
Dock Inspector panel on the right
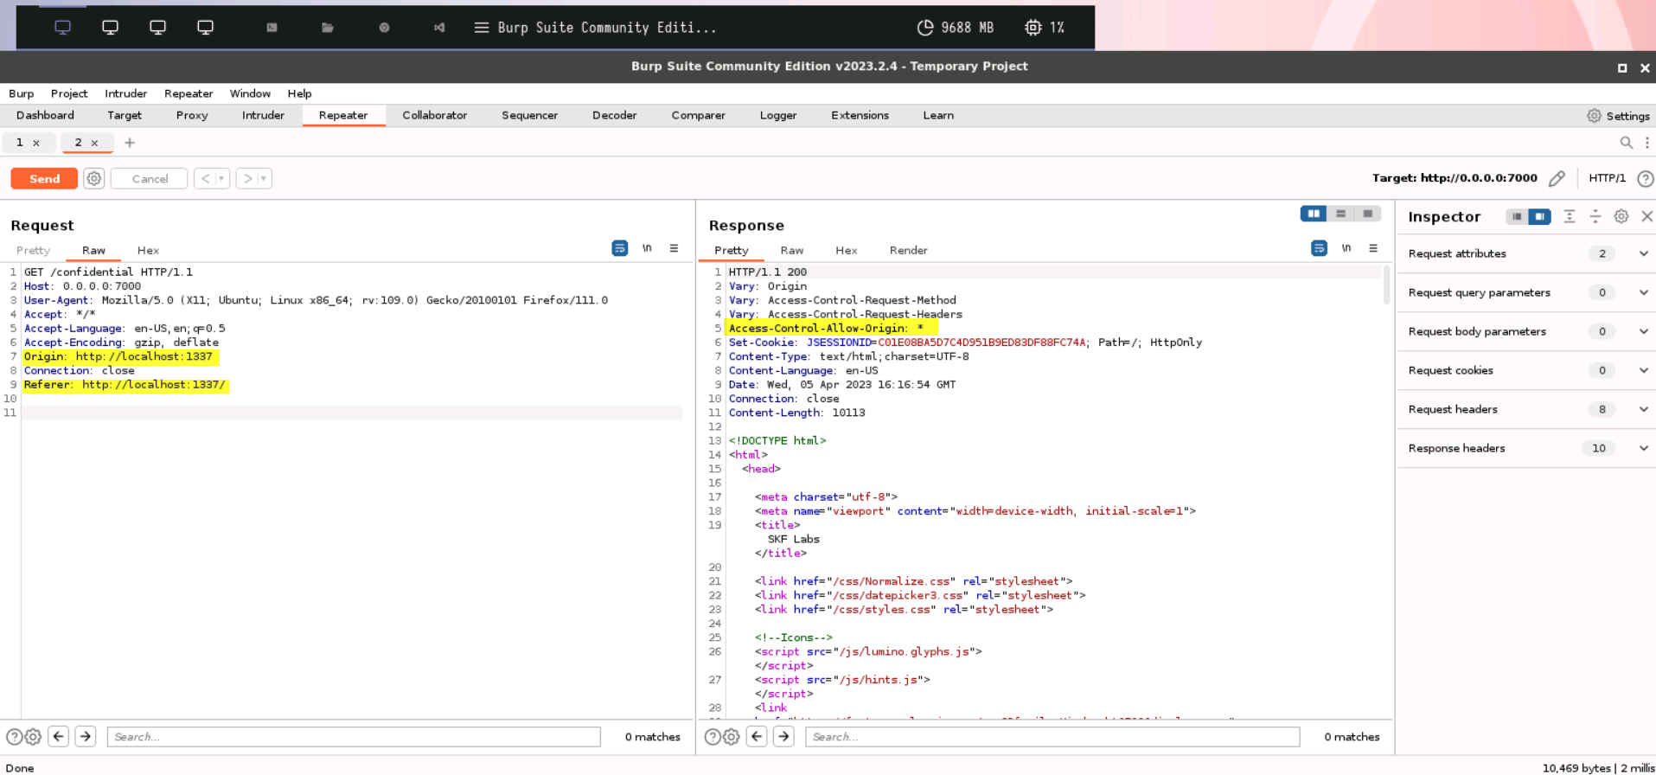1539,217
